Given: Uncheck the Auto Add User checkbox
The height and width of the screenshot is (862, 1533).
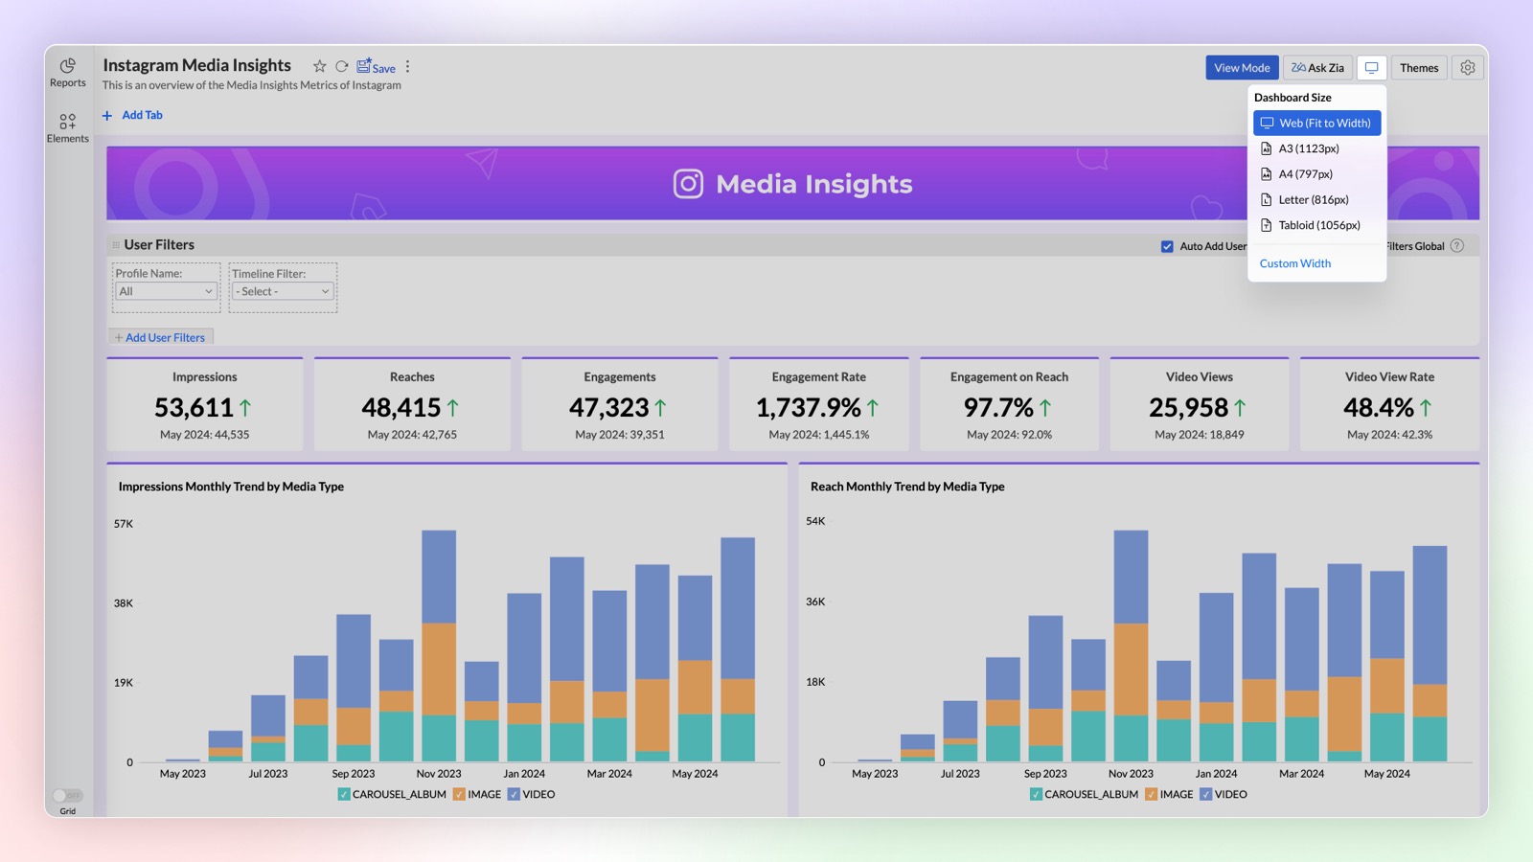Looking at the screenshot, I should point(1167,246).
